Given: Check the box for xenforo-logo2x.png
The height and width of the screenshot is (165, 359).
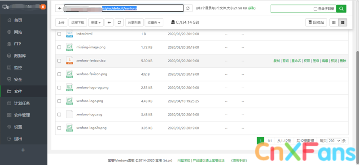Looking at the screenshot, I should point(59,128).
